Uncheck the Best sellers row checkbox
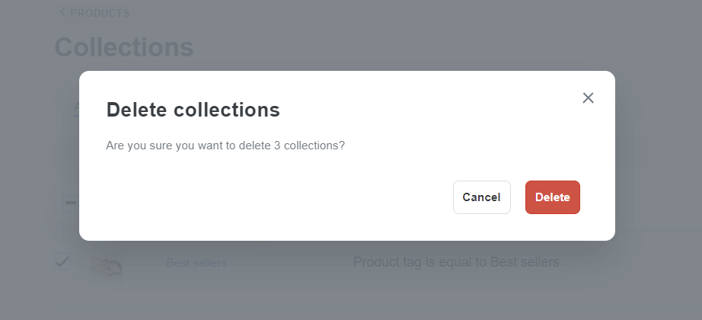 [62, 261]
